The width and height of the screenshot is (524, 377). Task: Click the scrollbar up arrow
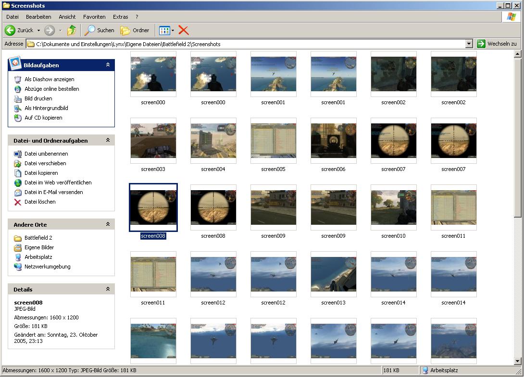pos(517,54)
